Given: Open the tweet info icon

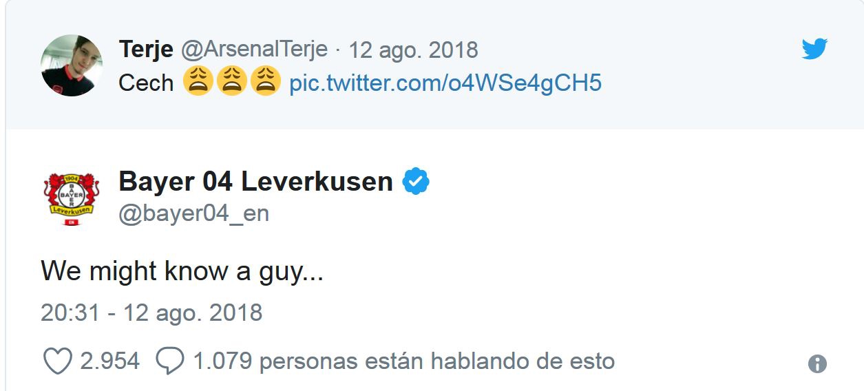Looking at the screenshot, I should coord(817,363).
